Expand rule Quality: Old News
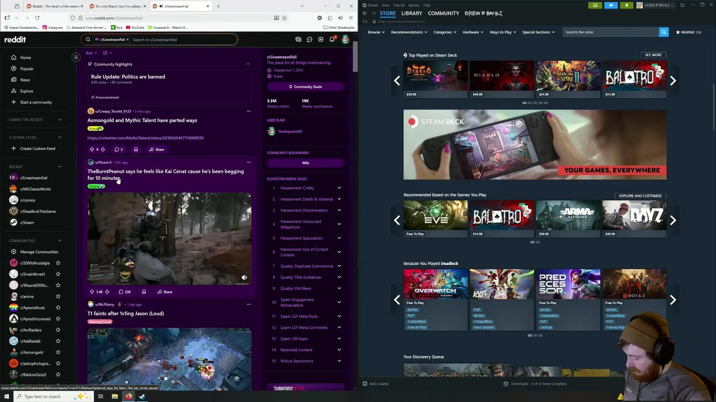This screenshot has width=716, height=402. [339, 289]
